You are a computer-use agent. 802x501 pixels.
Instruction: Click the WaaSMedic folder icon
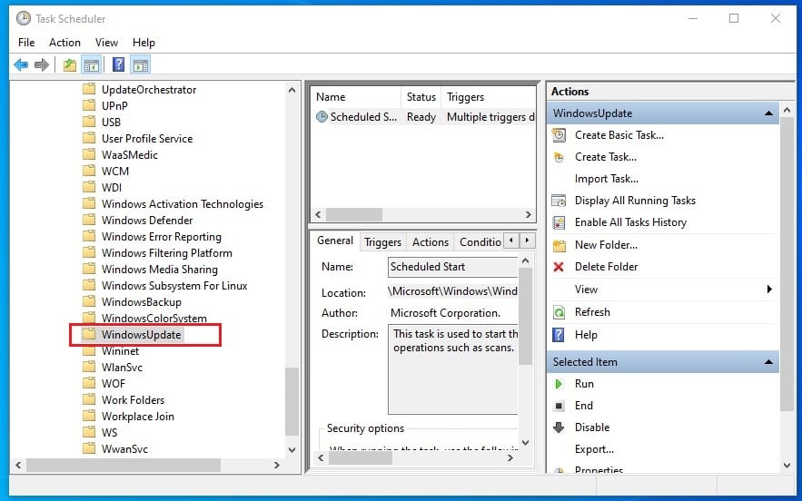pos(89,154)
